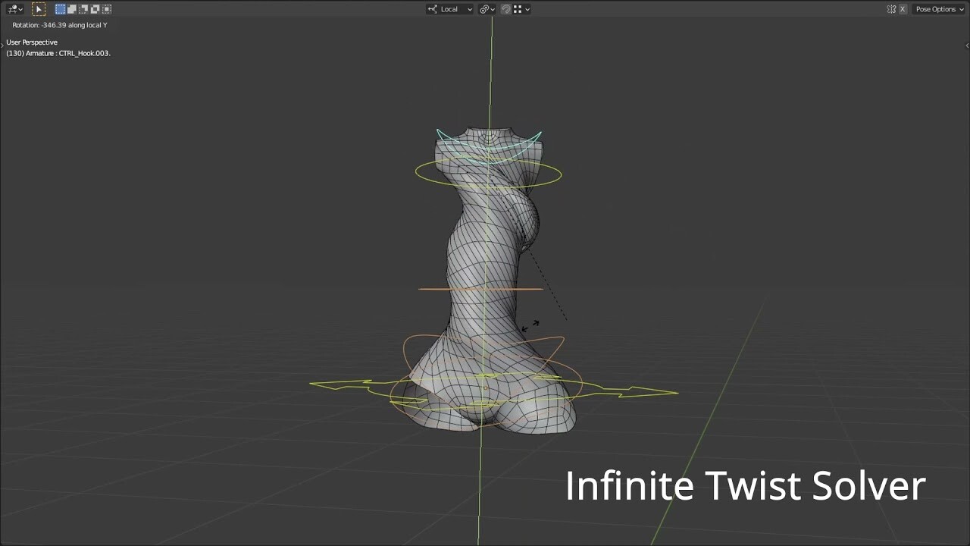Open the Pose Options dropdown
Image resolution: width=970 pixels, height=546 pixels.
937,8
